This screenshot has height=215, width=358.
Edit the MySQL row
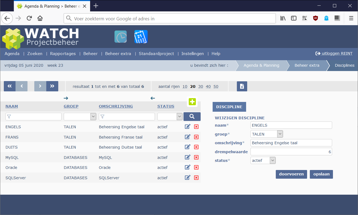tap(188, 157)
